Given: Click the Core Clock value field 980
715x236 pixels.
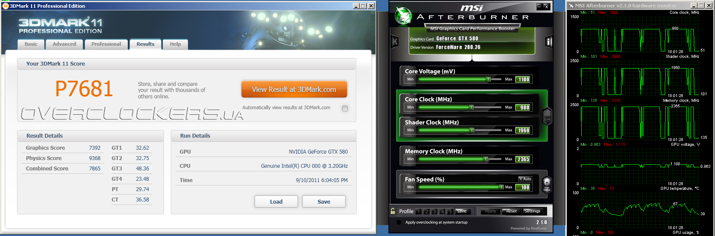Looking at the screenshot, I should click(523, 107).
